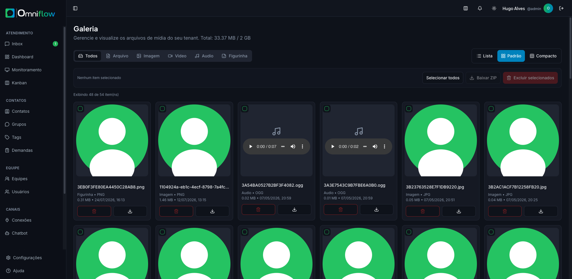The height and width of the screenshot is (279, 572).
Task: Select checkbox for 3EB0F3FE80EA4450C28AB8.png
Action: pyautogui.click(x=80, y=109)
